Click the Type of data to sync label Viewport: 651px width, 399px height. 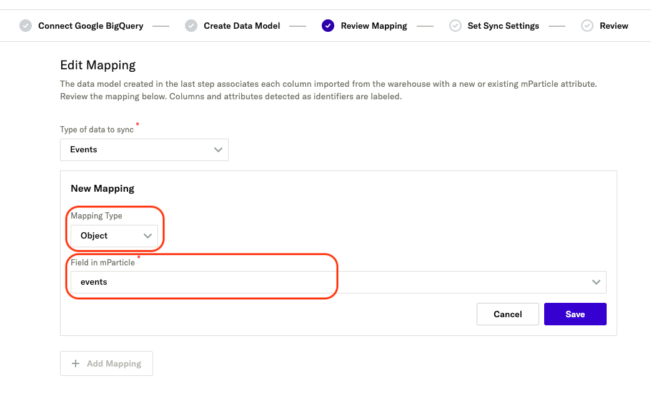(x=97, y=129)
